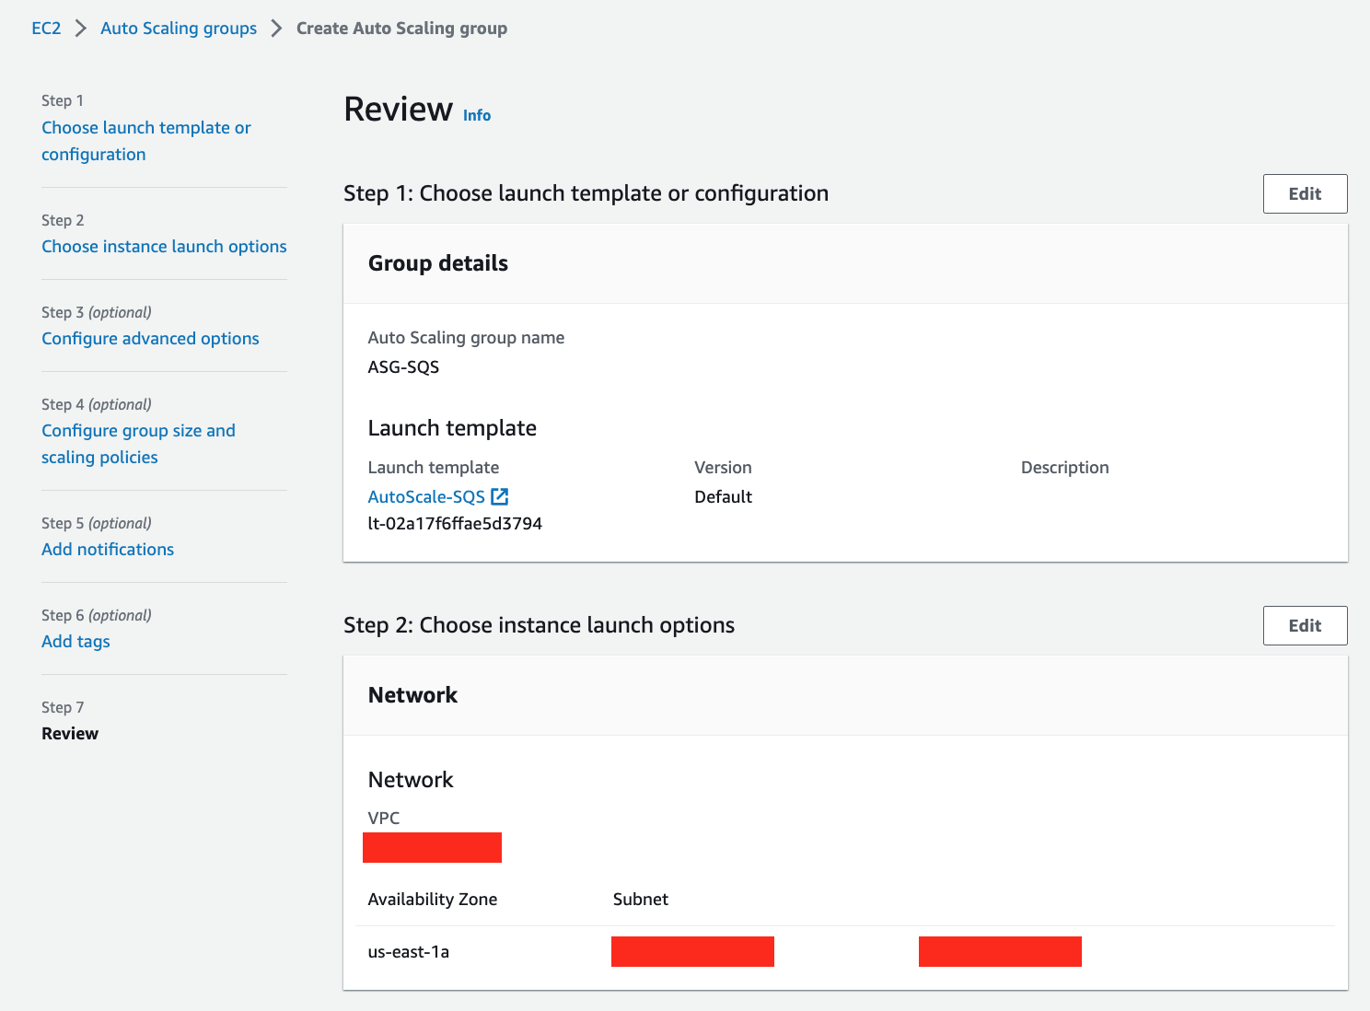Open the Info link next to Review
Viewport: 1370px width, 1011px height.
coord(477,115)
